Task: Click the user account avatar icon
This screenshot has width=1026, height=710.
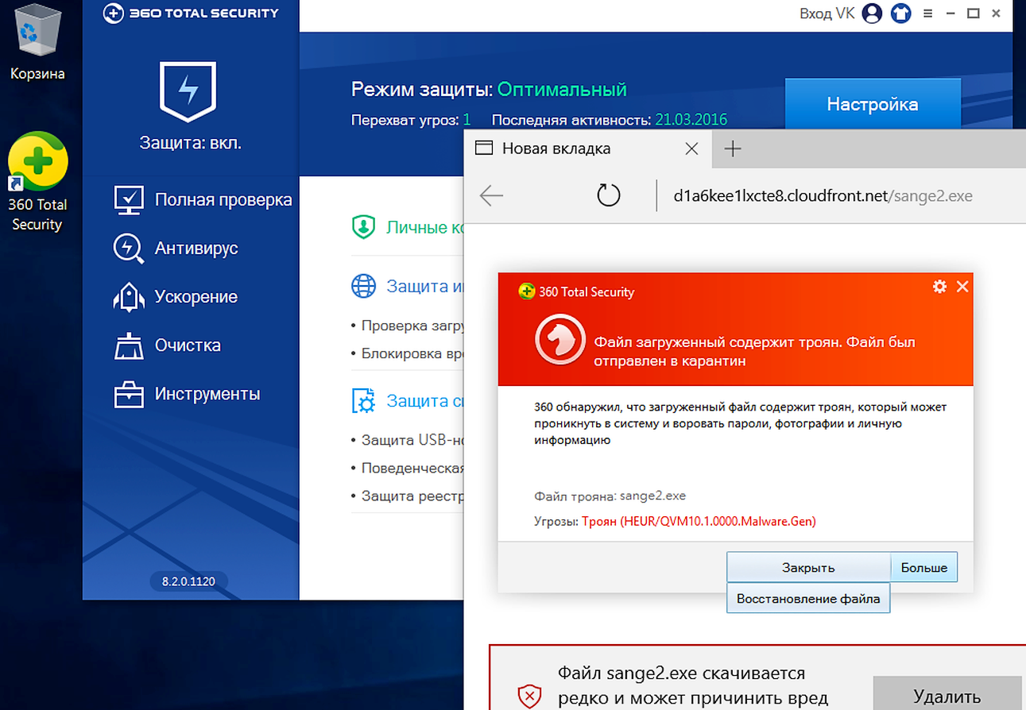Action: pyautogui.click(x=873, y=14)
